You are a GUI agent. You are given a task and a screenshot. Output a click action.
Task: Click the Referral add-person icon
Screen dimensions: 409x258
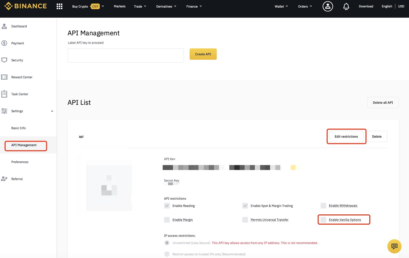[4, 179]
